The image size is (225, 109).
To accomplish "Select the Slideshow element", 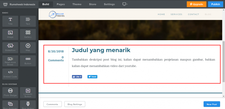I will (10, 48).
